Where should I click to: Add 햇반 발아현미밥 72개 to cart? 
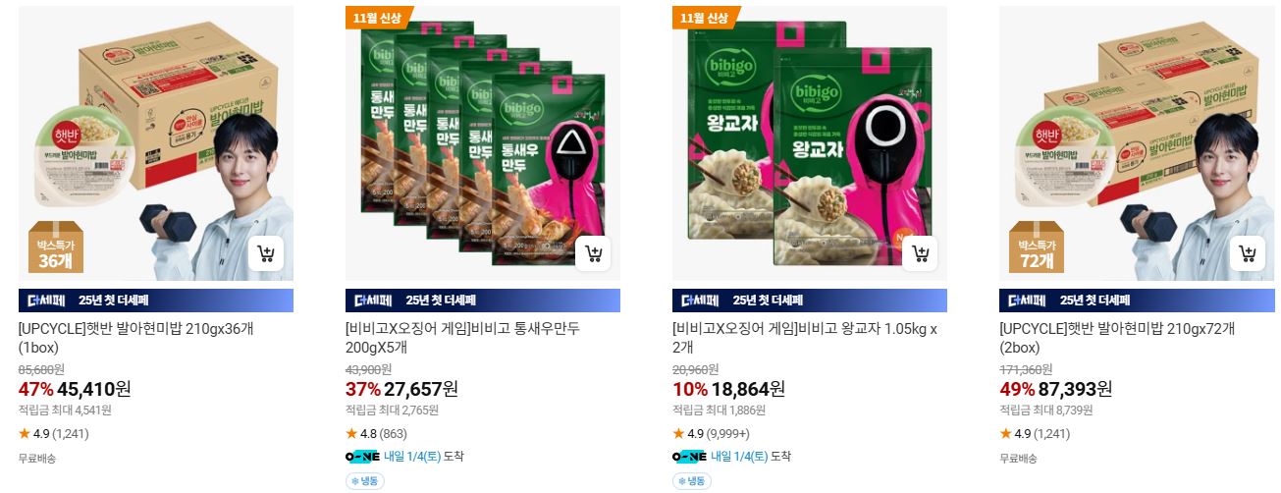coord(1247,255)
